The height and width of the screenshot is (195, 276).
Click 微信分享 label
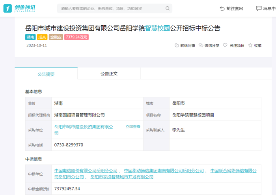click(212, 45)
